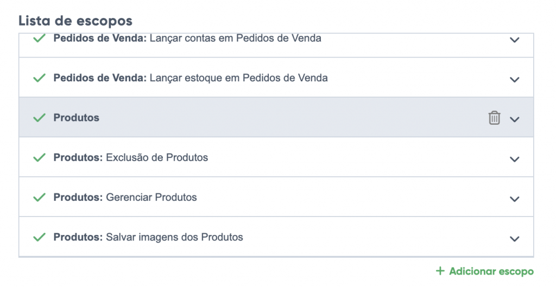556x287 pixels.
Task: Expand Salvar imagens dos Produtos chevron
Action: point(515,239)
